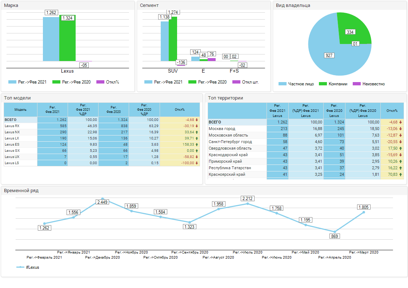Sort by Откл% column in Топ модели
Screen dimensions: 408x288
pyautogui.click(x=180, y=109)
